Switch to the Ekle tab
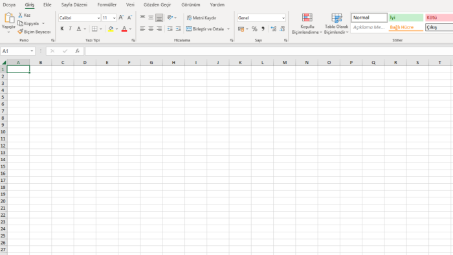453x255 pixels. point(47,5)
